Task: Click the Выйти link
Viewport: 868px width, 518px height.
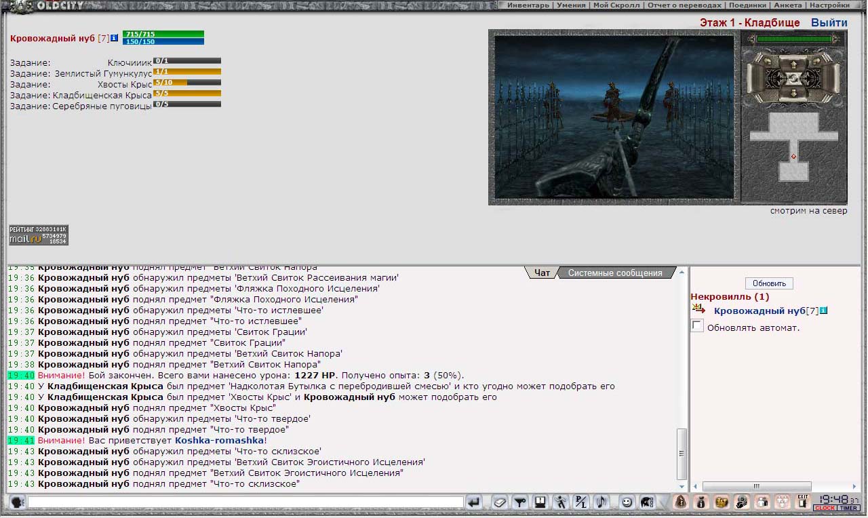Action: (829, 22)
